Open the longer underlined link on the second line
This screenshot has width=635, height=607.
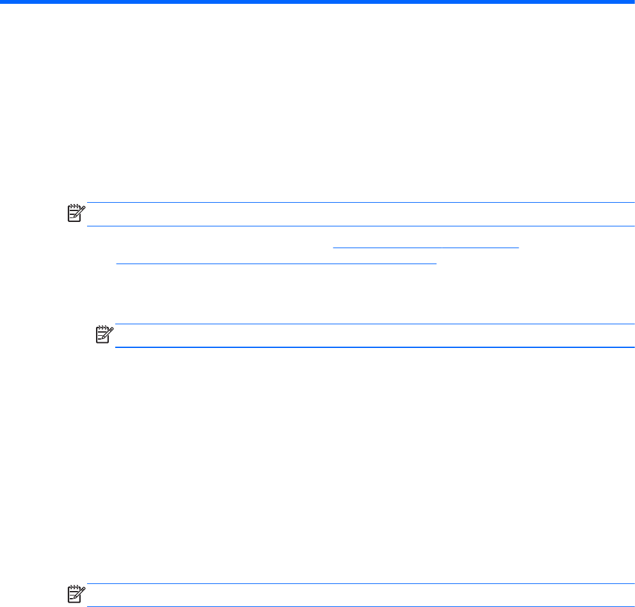(x=276, y=264)
